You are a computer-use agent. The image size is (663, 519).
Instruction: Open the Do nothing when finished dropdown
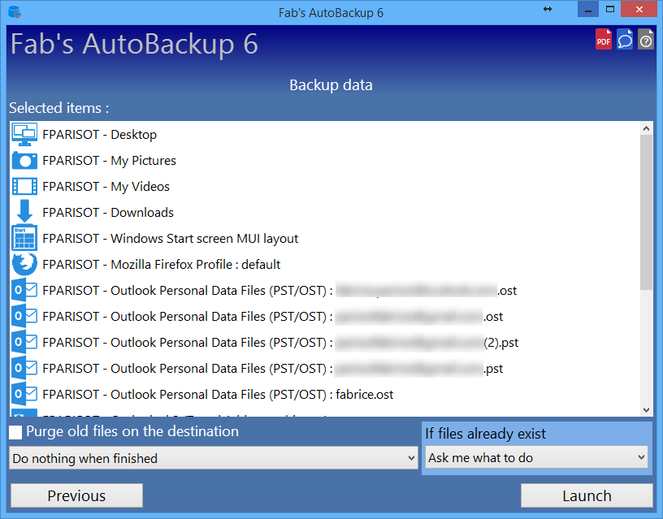[x=214, y=458]
